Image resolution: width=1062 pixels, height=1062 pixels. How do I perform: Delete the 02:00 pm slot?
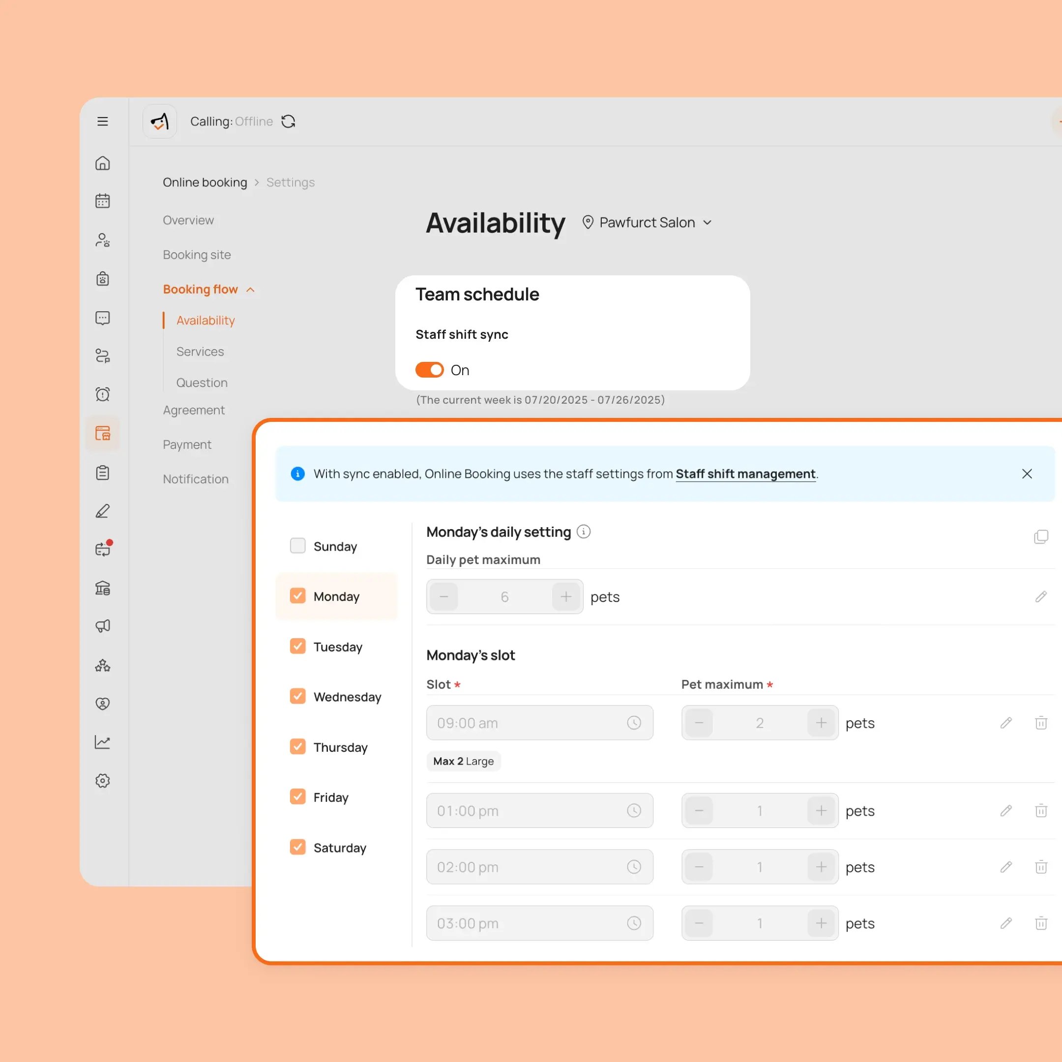pos(1041,867)
